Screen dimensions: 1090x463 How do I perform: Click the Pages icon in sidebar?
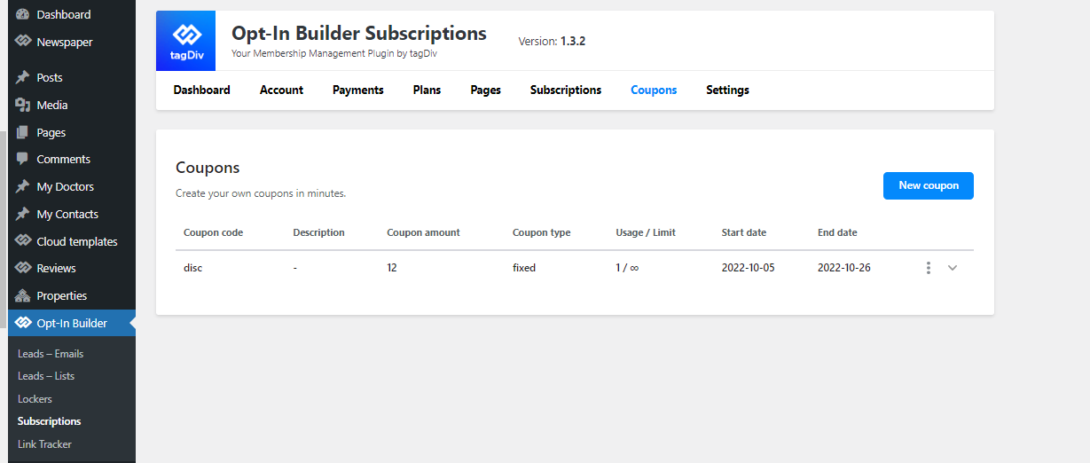(23, 132)
